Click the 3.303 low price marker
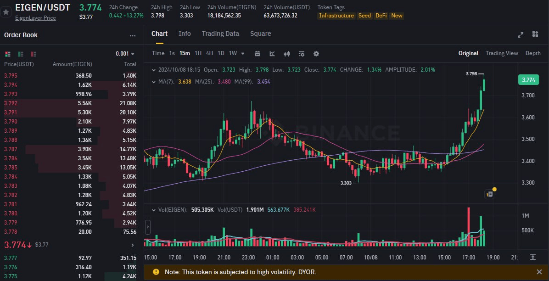Image resolution: width=549 pixels, height=281 pixels. click(x=346, y=183)
